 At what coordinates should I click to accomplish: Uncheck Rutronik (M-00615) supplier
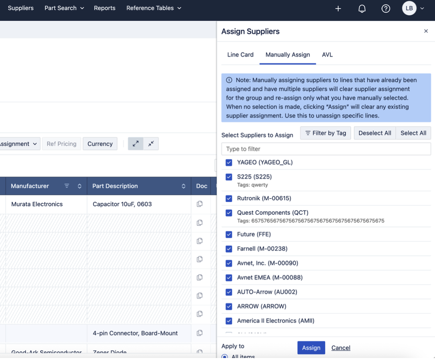(x=229, y=199)
